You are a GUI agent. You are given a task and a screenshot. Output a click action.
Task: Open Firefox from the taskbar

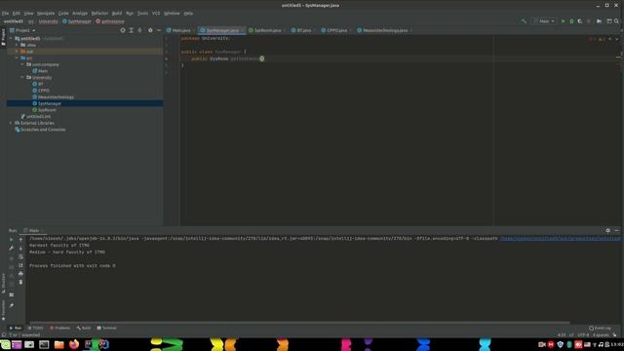click(x=74, y=344)
